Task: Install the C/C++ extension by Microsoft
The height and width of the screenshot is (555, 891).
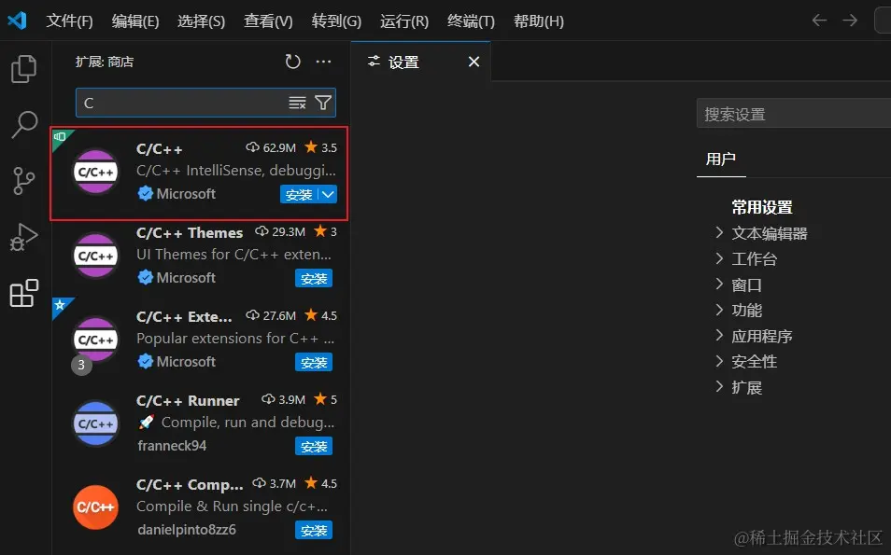Action: click(299, 194)
